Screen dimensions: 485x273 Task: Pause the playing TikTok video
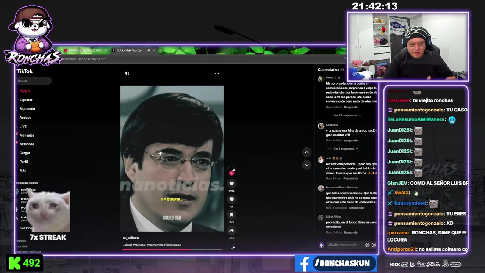point(172,158)
